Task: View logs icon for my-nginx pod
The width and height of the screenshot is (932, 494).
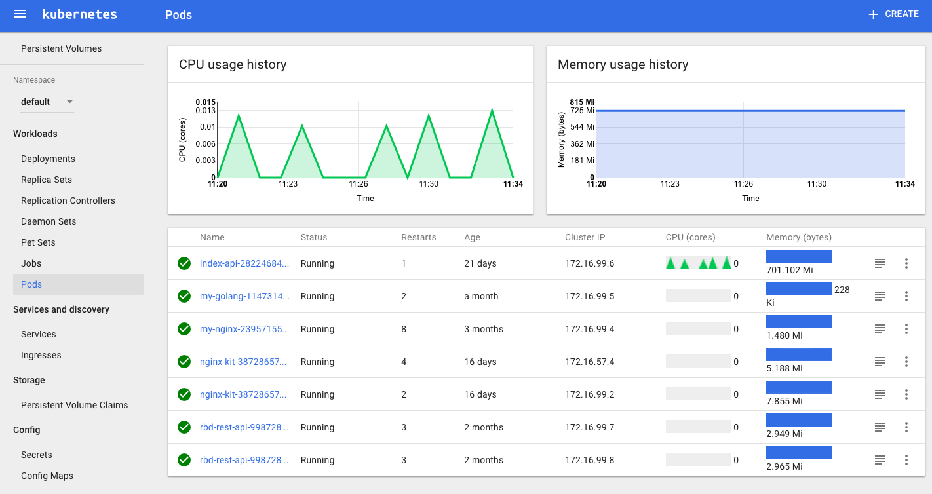Action: (x=880, y=329)
